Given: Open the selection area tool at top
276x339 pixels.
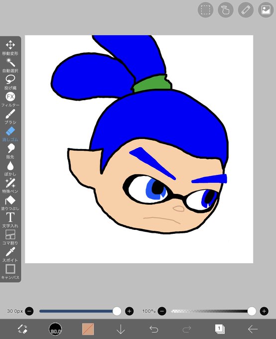Looking at the screenshot, I should click(x=205, y=10).
